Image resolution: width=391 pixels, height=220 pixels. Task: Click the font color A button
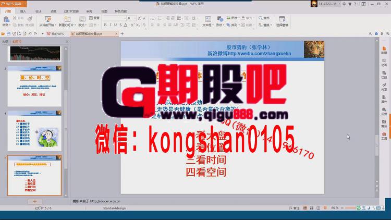click(x=126, y=25)
